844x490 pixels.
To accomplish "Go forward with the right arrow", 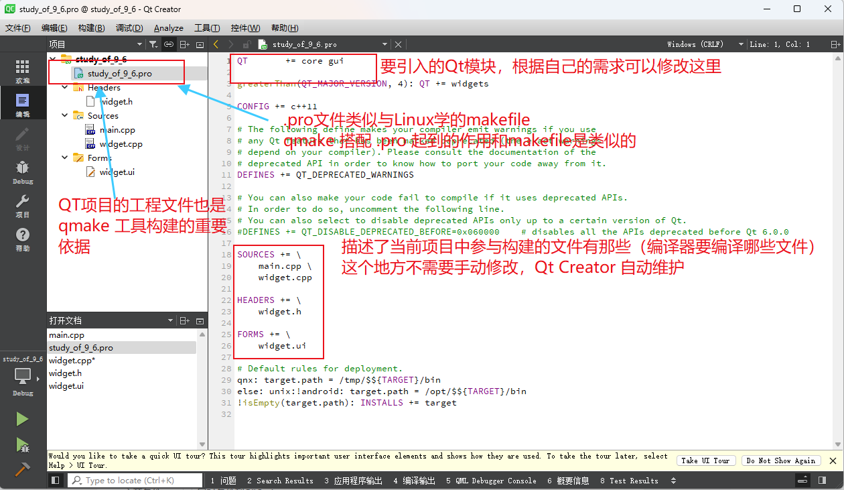I will [x=231, y=44].
